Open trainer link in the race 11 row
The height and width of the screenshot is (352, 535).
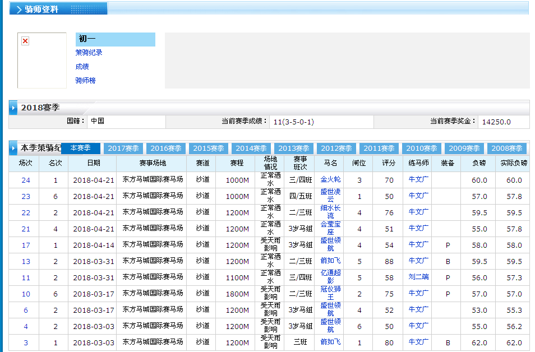(418, 277)
